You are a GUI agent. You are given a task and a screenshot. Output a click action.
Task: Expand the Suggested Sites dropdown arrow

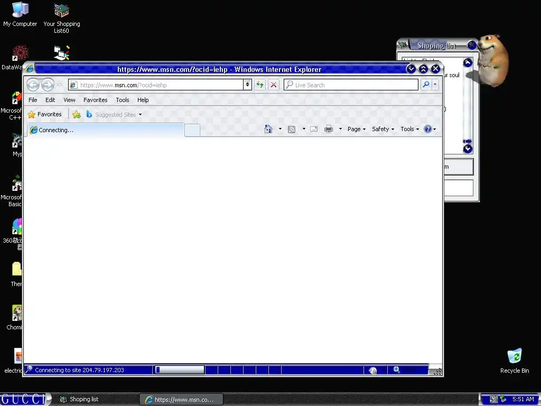(x=140, y=115)
